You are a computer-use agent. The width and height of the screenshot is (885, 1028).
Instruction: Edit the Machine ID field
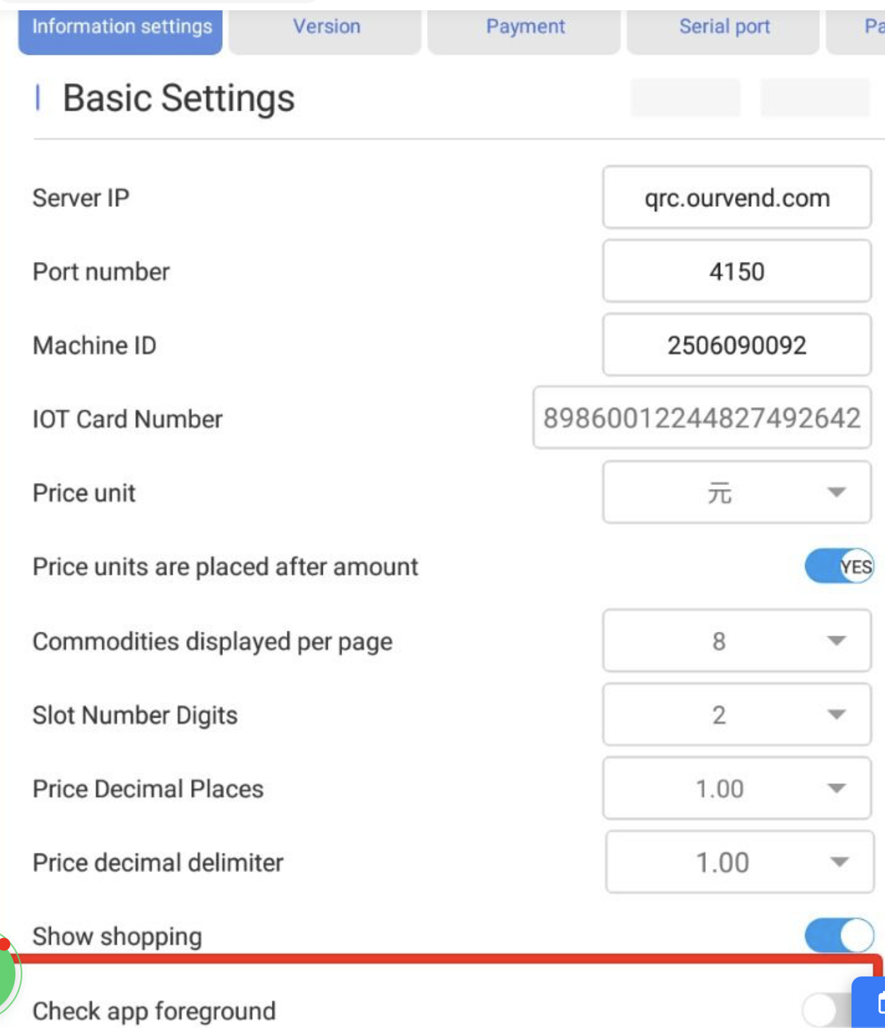point(736,345)
